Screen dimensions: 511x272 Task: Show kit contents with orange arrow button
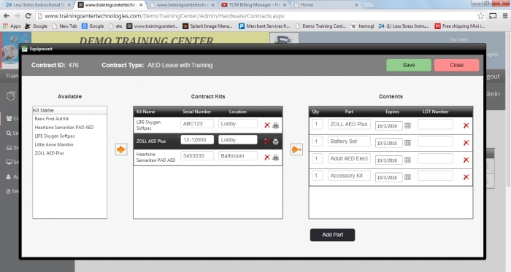tap(296, 149)
